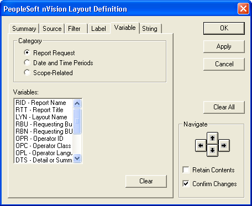Select OPR - Operator ID variable
252x206 pixels.
coord(44,139)
